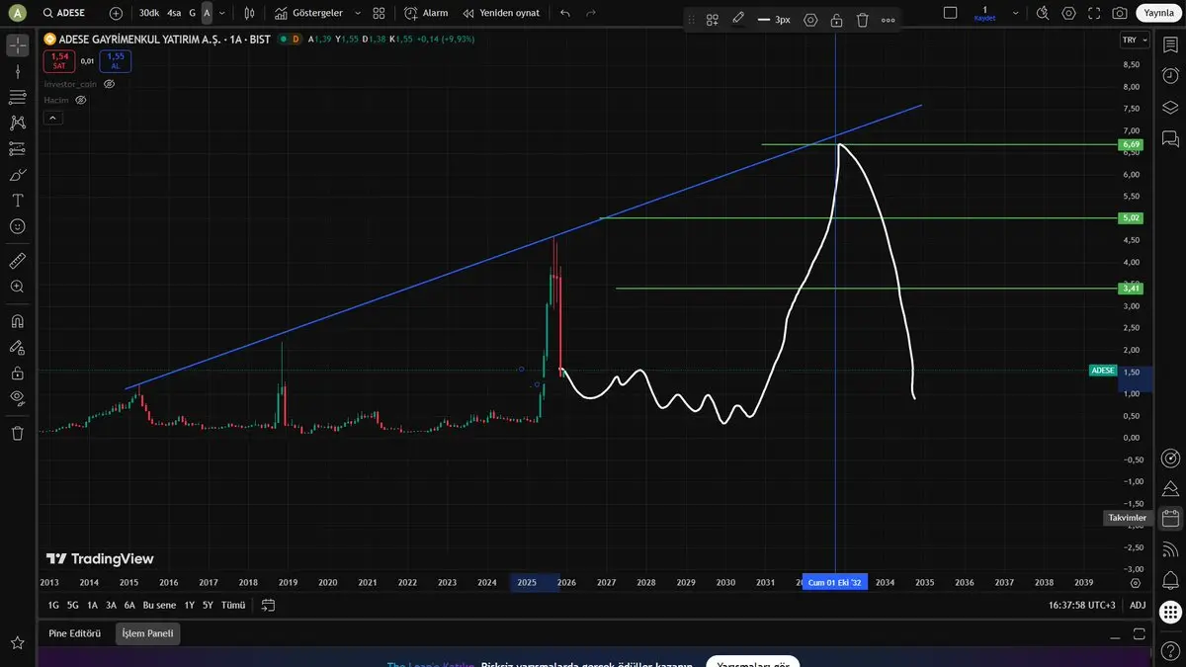This screenshot has width=1186, height=667.
Task: Open trend line drawing tools
Action: 17,71
